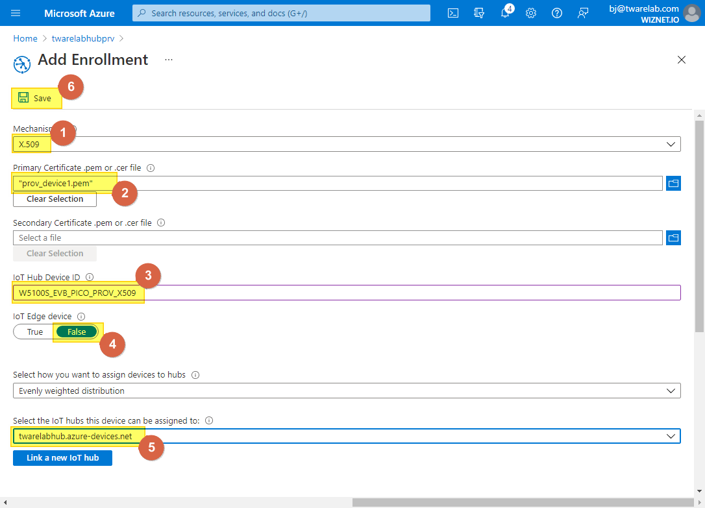Show info for IoT Edge device
Image resolution: width=705 pixels, height=508 pixels.
click(81, 317)
